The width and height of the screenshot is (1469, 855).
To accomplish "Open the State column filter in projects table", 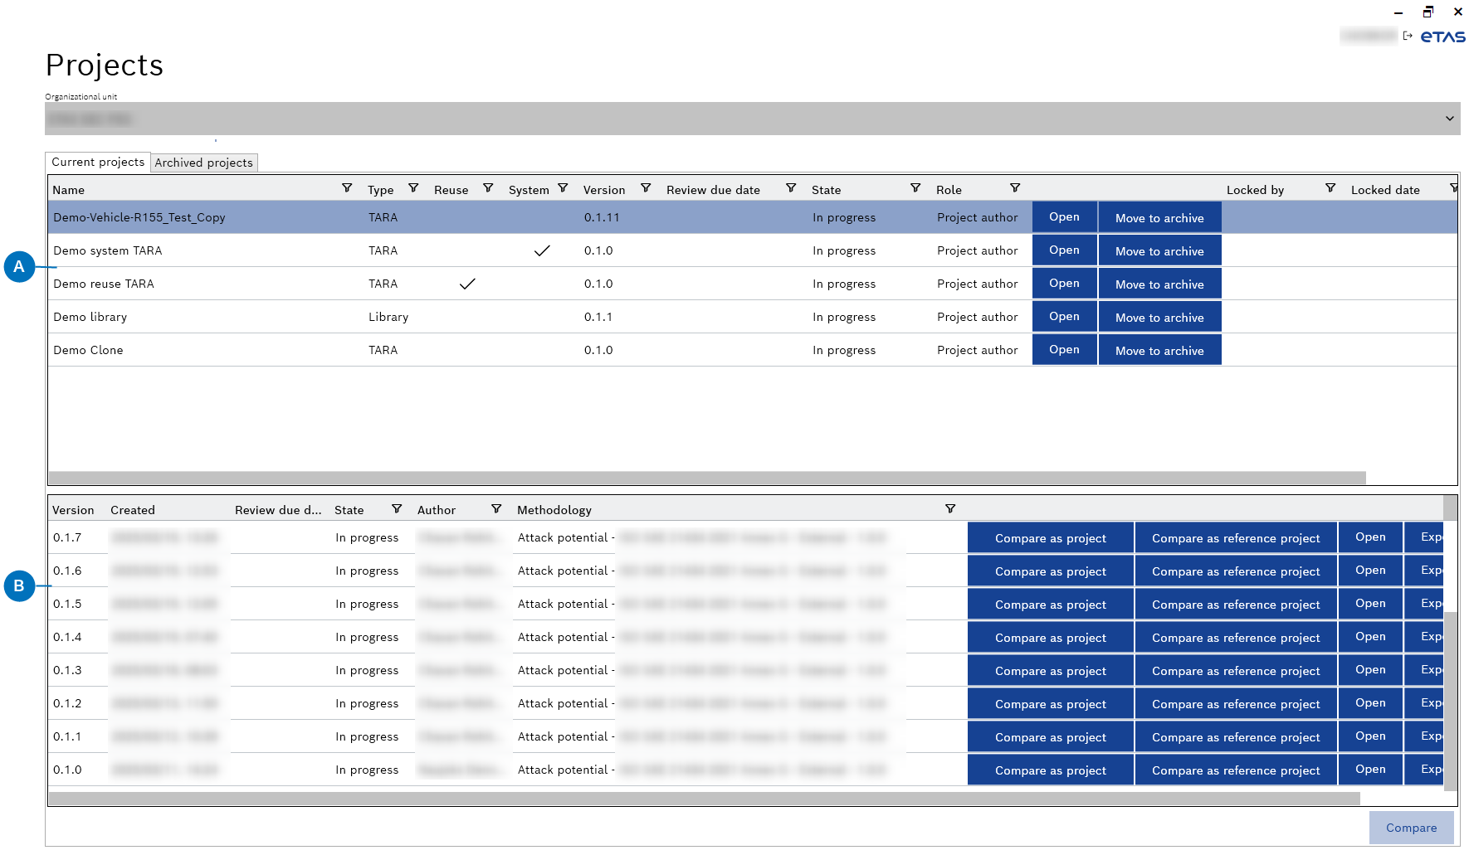I will coord(915,188).
